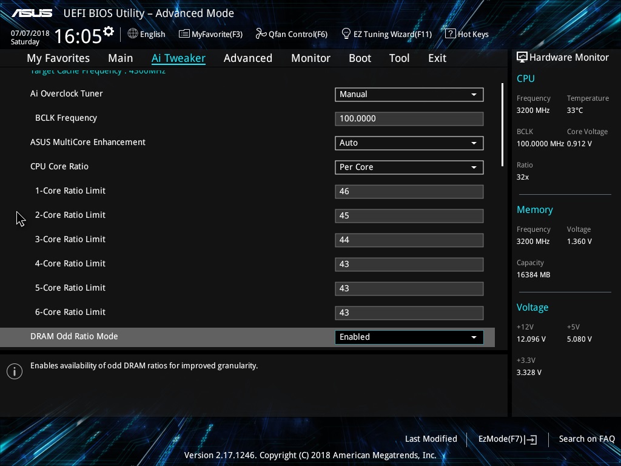Screen dimensions: 621x466
Task: Select the ASUS MultiCore Enhancement label
Action: (88, 142)
